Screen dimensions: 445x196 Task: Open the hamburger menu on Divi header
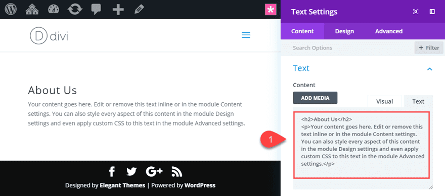246,35
